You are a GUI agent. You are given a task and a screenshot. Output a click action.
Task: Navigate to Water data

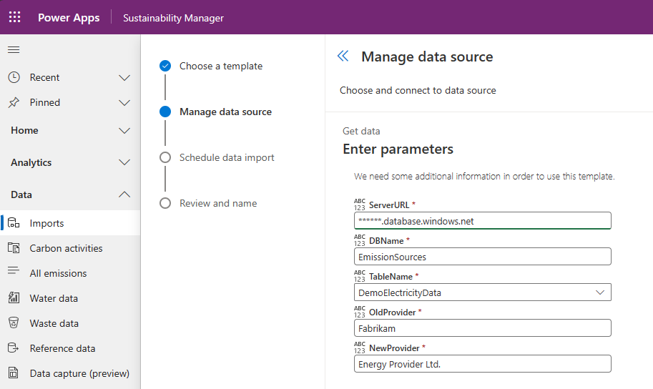(70, 298)
